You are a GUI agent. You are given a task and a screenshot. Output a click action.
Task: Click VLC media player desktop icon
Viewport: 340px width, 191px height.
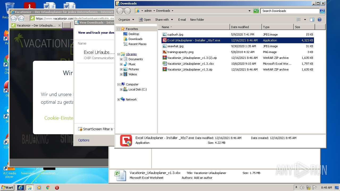[x=10, y=171]
